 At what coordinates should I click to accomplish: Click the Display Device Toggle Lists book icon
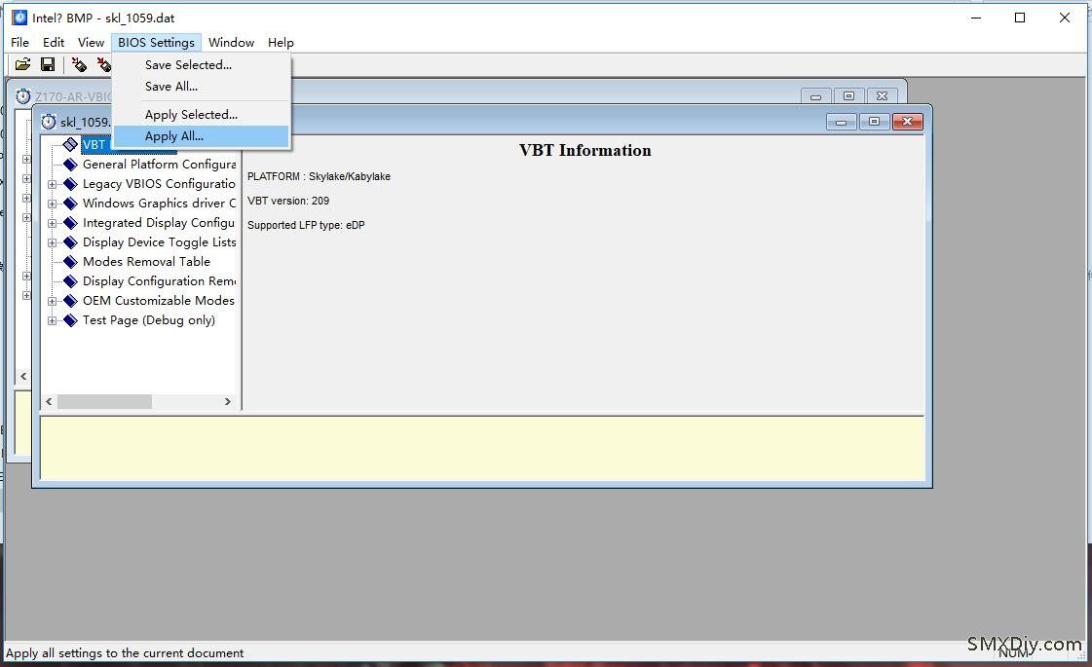[x=69, y=242]
